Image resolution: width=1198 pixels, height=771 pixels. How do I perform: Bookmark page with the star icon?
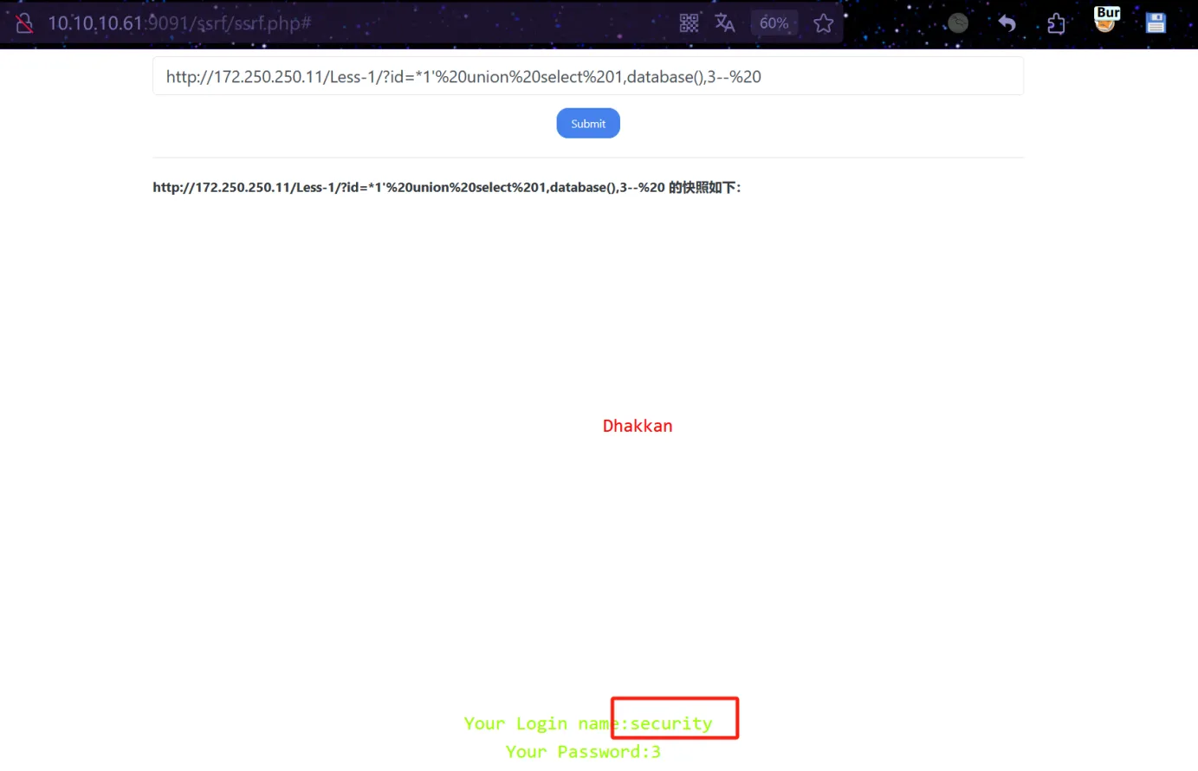point(823,23)
